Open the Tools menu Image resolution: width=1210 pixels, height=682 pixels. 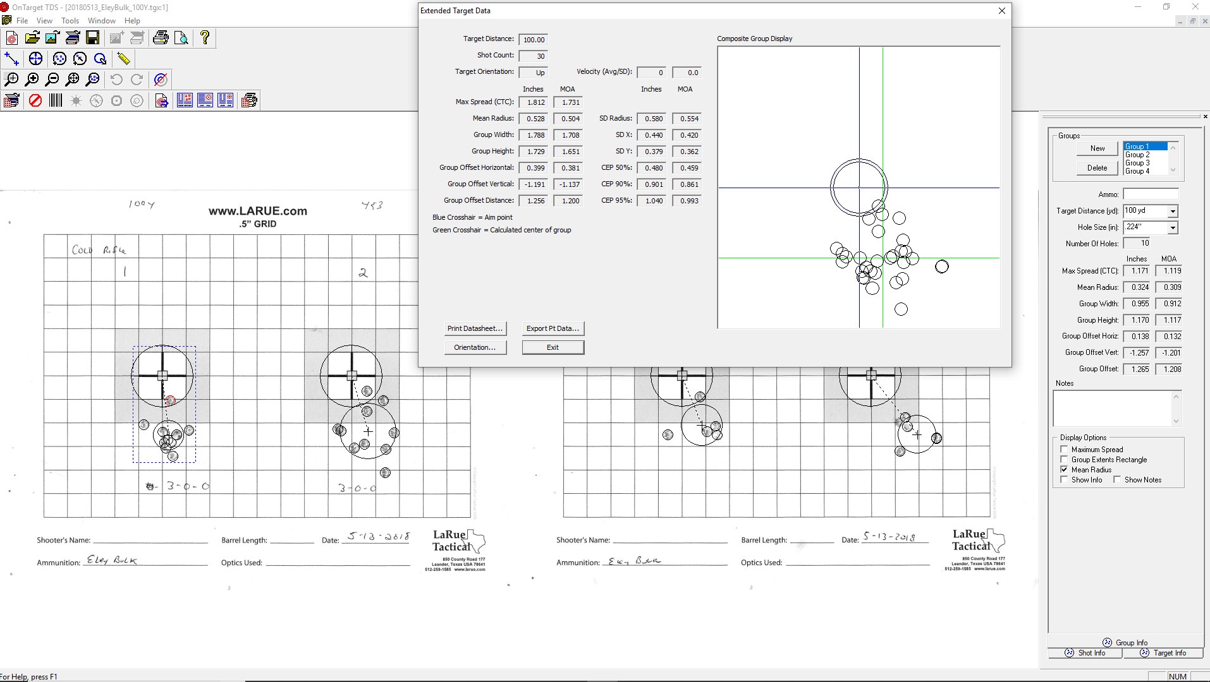(x=70, y=21)
